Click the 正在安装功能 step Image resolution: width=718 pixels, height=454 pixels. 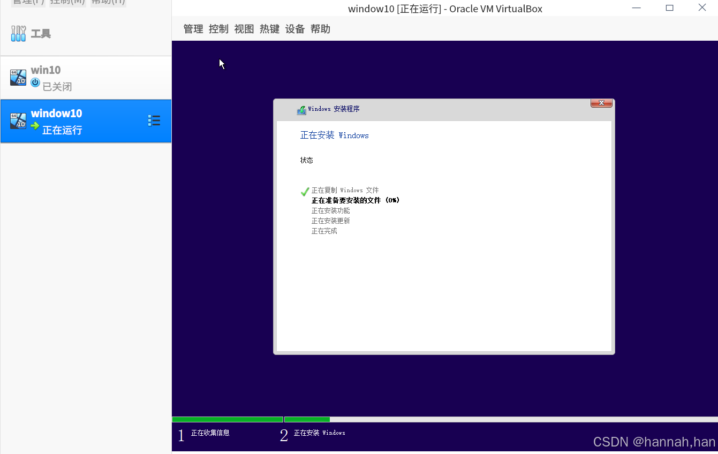coord(331,210)
